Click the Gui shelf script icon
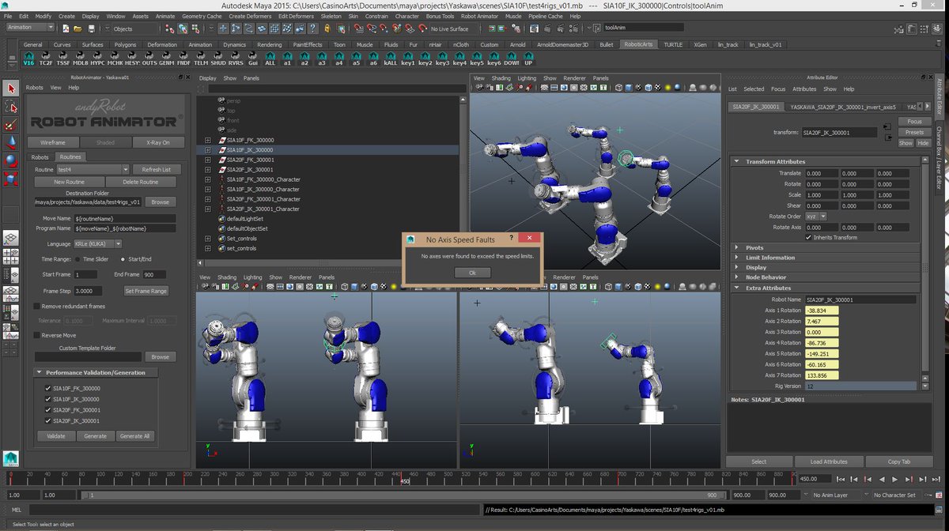Viewport: 949px width, 531px height. pyautogui.click(x=252, y=58)
